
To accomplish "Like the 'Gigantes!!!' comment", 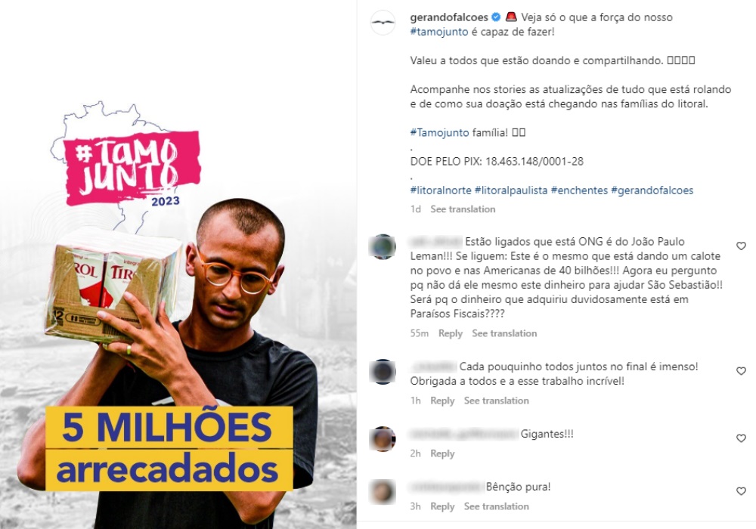I will coord(741,438).
